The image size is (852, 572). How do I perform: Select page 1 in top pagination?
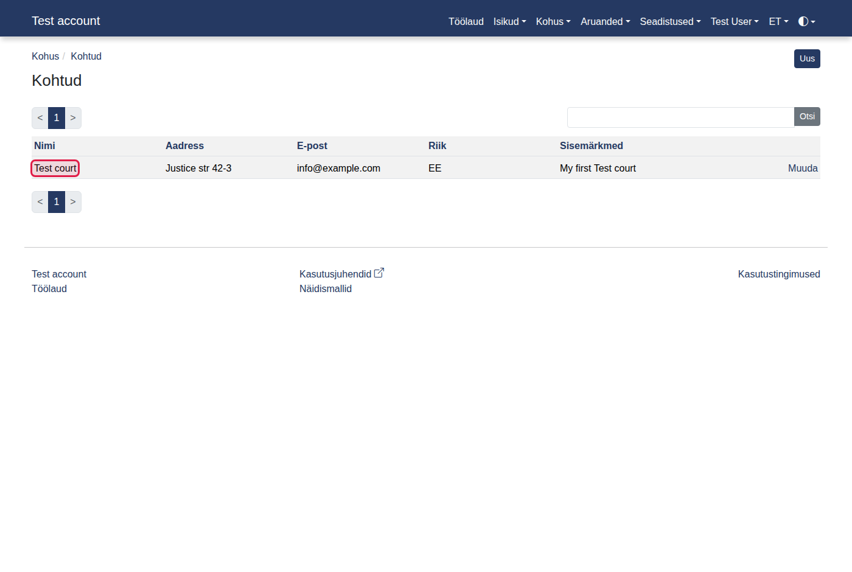pyautogui.click(x=57, y=117)
